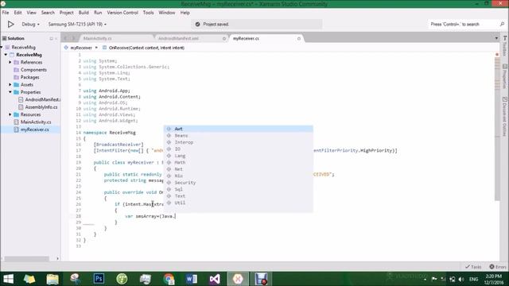Choose Net from the autocomplete list
509x286 pixels.
pos(239,169)
